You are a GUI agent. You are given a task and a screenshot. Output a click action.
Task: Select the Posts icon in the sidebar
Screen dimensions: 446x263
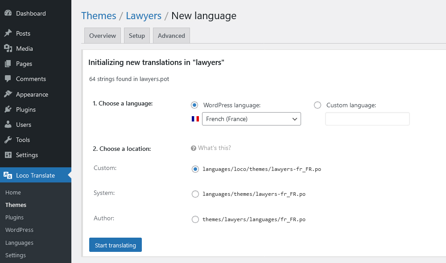click(9, 33)
